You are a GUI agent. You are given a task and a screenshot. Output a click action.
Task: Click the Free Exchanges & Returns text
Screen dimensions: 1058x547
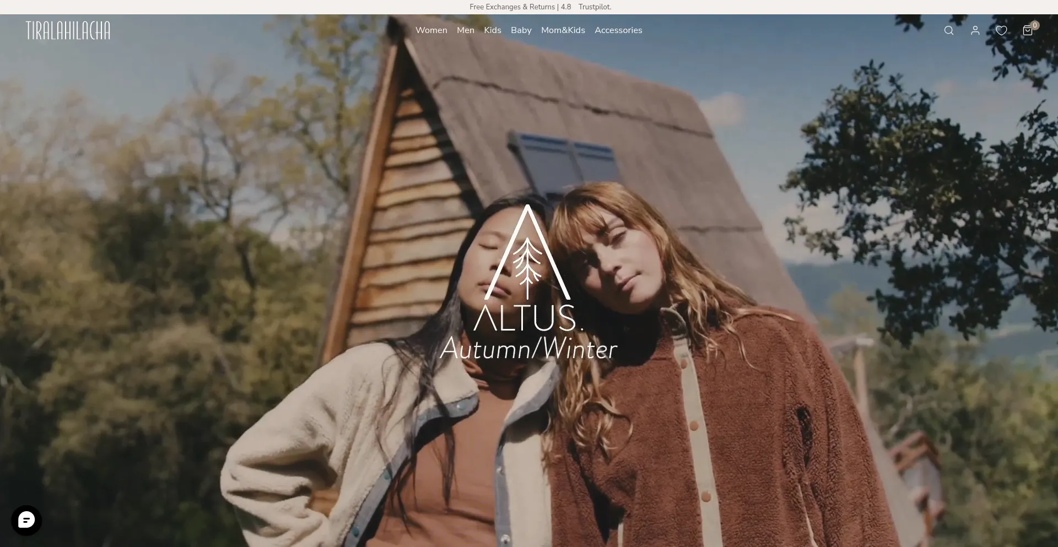point(512,7)
